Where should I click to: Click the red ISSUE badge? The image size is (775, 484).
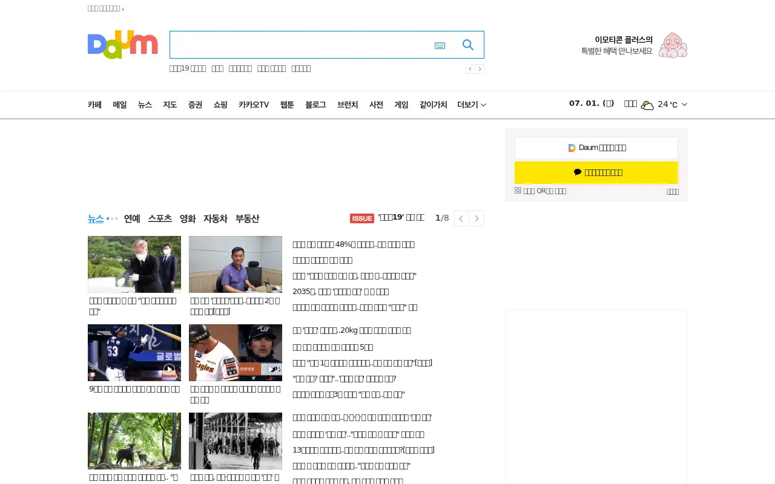click(362, 218)
